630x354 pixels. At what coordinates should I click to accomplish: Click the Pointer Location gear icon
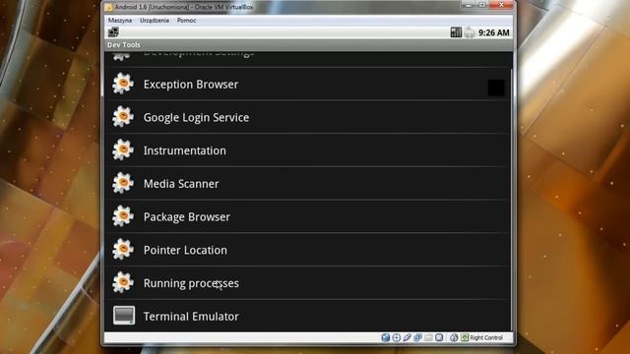coord(123,249)
